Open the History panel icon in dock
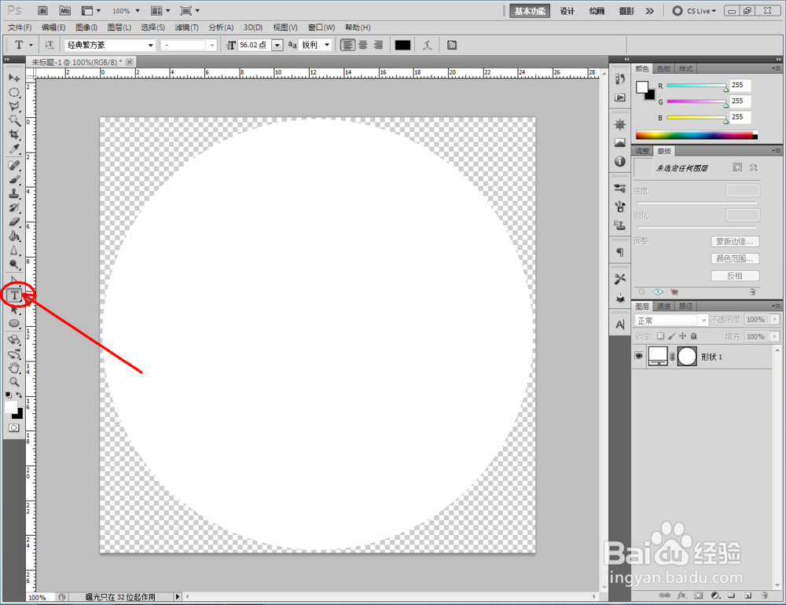This screenshot has height=605, width=786. pos(620,79)
